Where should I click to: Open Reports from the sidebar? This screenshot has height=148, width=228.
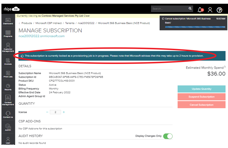click(8, 87)
